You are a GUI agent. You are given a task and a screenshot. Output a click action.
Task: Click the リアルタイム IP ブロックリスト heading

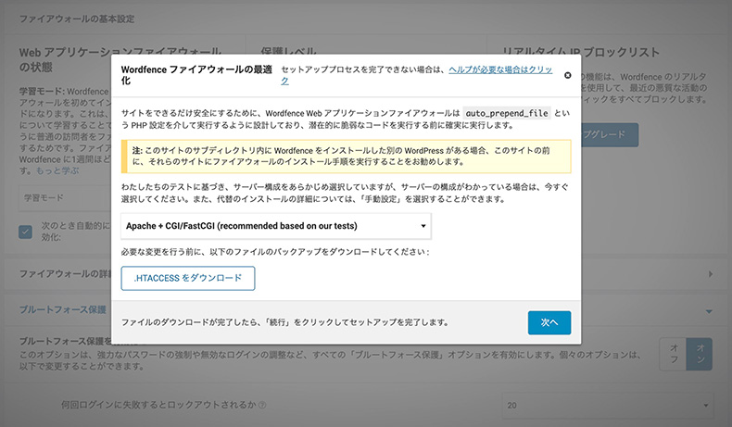coord(581,52)
